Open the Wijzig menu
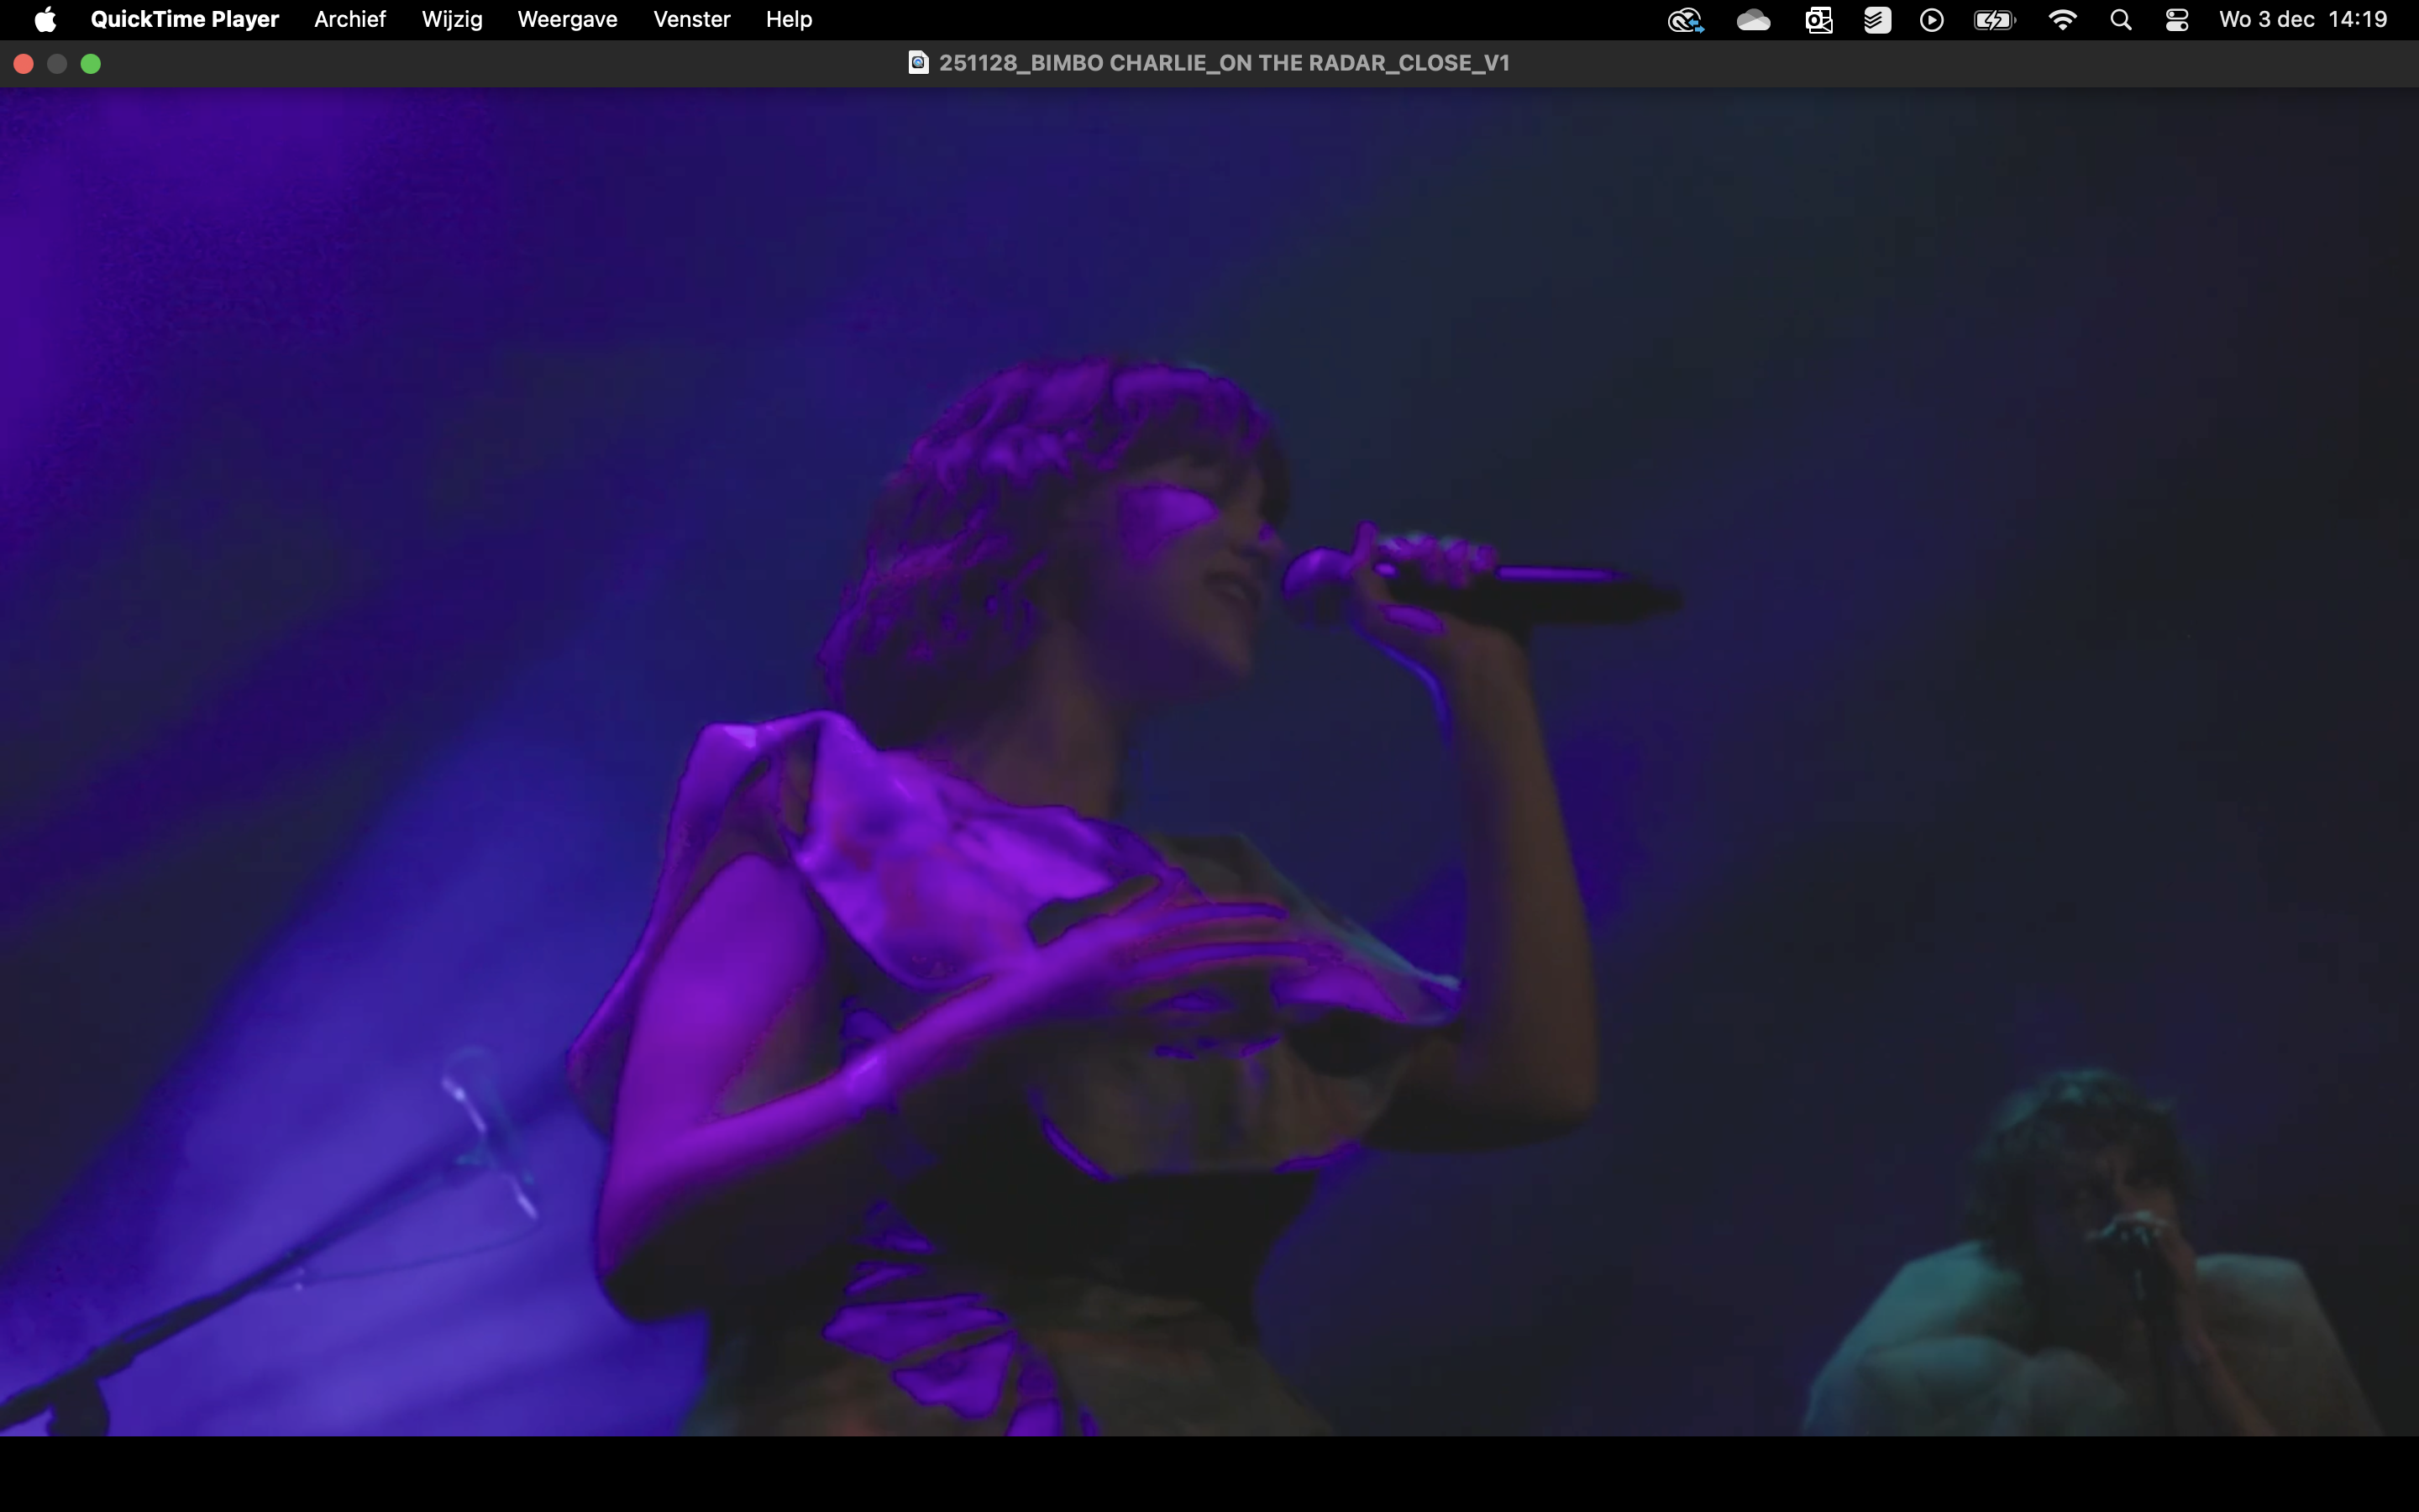This screenshot has width=2419, height=1512. tap(452, 20)
